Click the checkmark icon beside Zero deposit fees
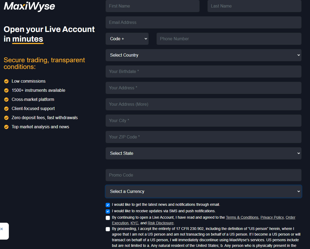 6,118
